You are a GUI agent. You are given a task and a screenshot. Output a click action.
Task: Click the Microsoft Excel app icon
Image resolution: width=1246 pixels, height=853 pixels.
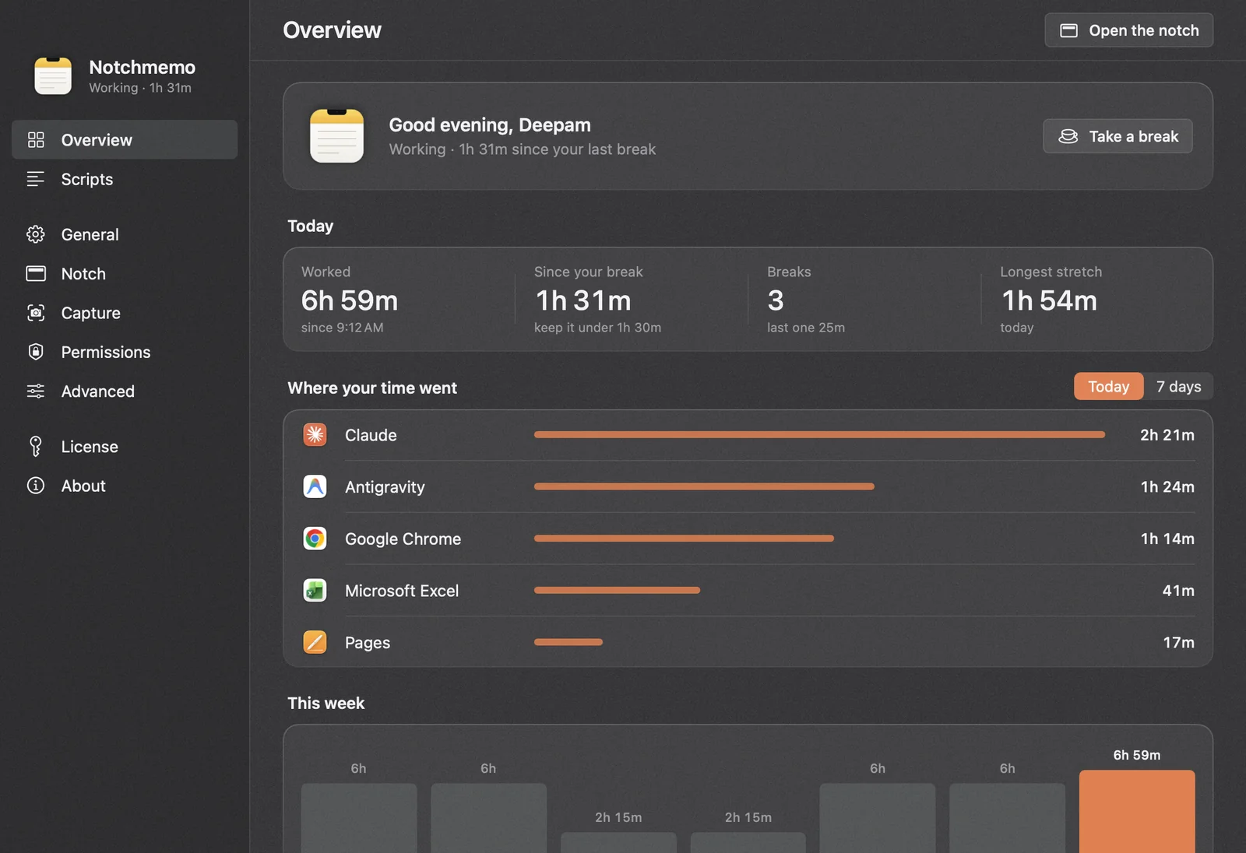coord(315,591)
